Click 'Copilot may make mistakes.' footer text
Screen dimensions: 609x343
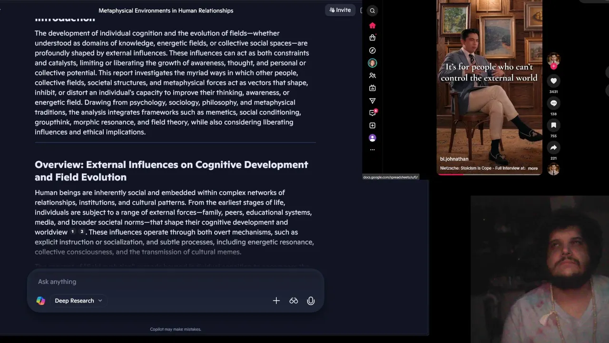pyautogui.click(x=176, y=329)
